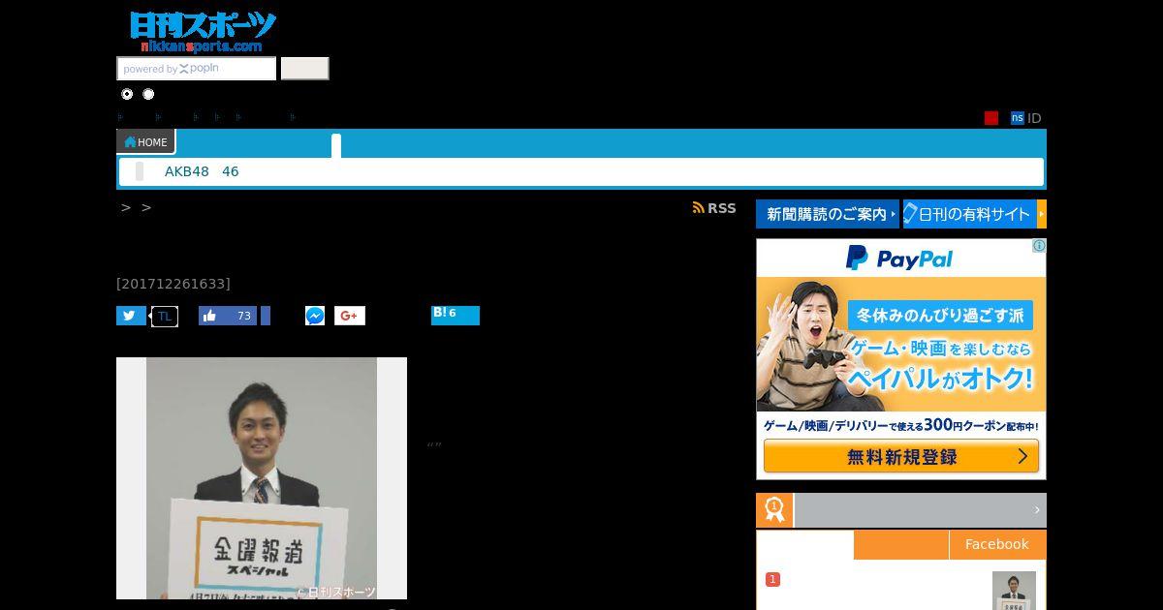Like article via Facebook thumbs-up (73)
This screenshot has width=1163, height=610.
pos(228,316)
